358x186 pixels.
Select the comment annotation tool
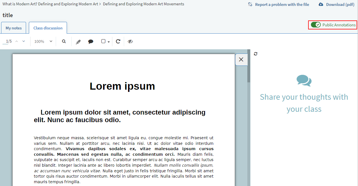91,41
